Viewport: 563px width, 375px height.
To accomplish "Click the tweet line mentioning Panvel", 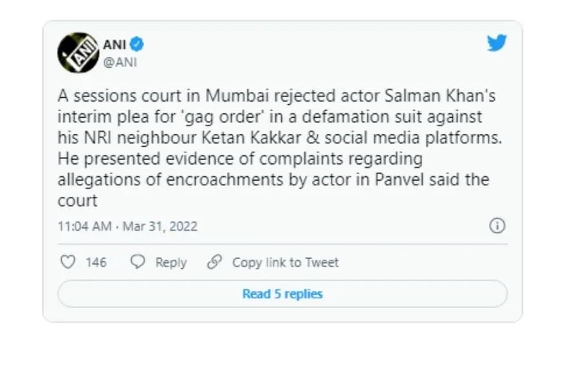I will (273, 179).
